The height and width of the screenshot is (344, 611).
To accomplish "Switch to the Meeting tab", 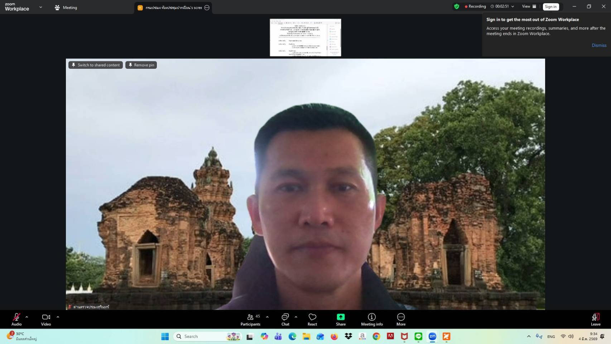I will 66,8.
